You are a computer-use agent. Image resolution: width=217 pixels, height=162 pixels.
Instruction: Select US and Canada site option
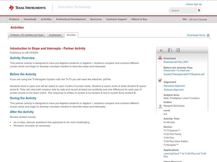tap(198, 20)
